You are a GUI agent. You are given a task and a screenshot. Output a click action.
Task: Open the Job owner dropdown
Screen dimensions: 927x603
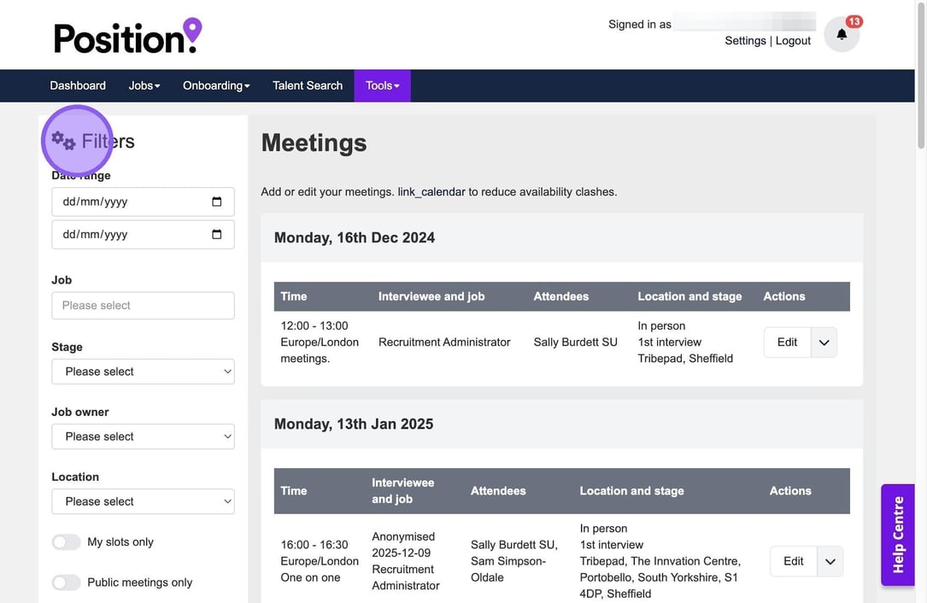point(143,436)
